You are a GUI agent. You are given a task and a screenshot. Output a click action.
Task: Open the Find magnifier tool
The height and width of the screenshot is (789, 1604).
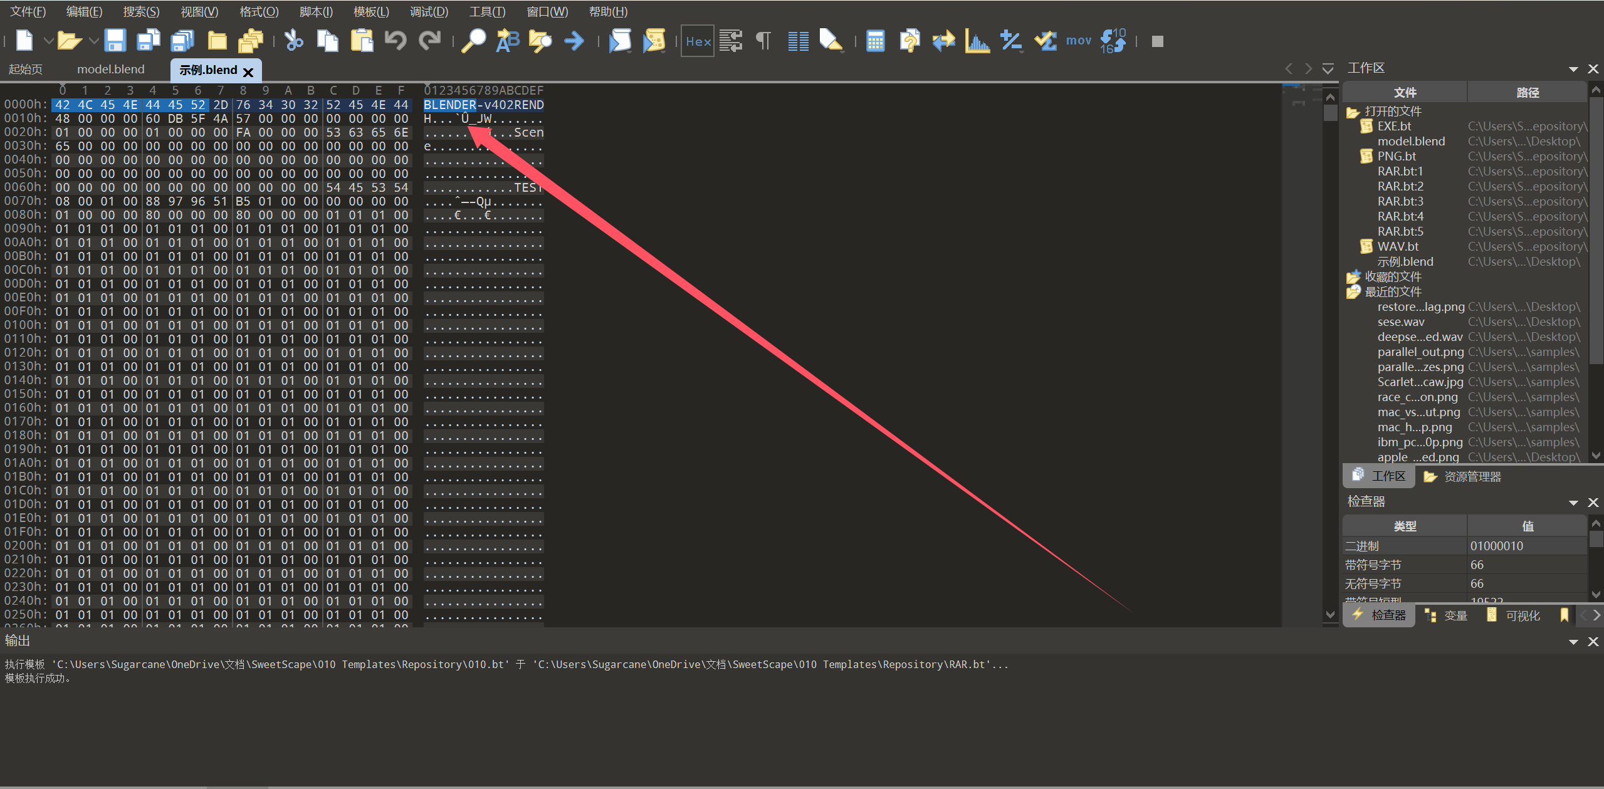(x=473, y=41)
